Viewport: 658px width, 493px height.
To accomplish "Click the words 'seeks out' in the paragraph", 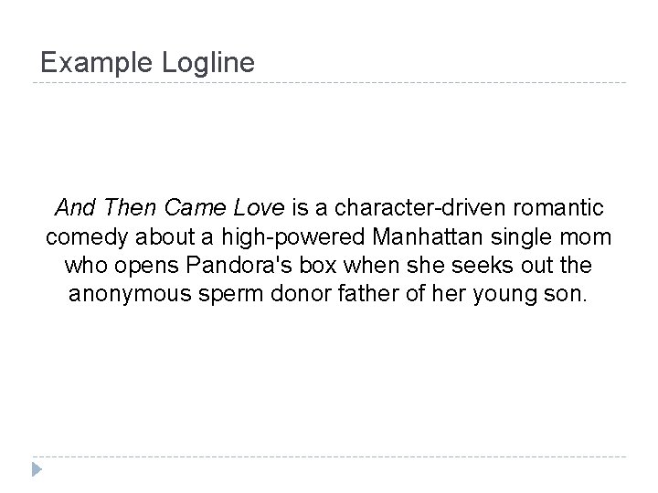I will pos(471,267).
